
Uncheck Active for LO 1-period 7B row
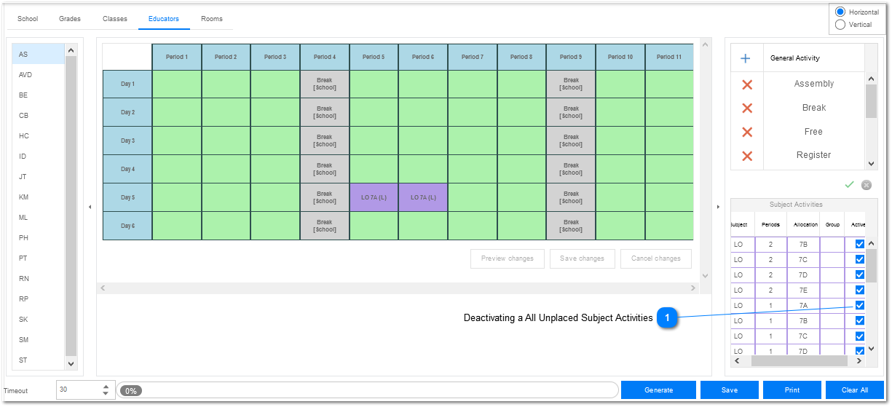(x=860, y=320)
